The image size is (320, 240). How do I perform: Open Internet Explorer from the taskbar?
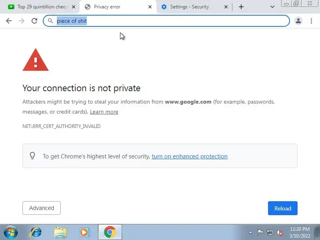coord(36,232)
